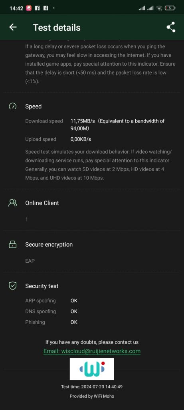Tap the Phishing OK result
The image size is (184, 410).
coord(74,322)
